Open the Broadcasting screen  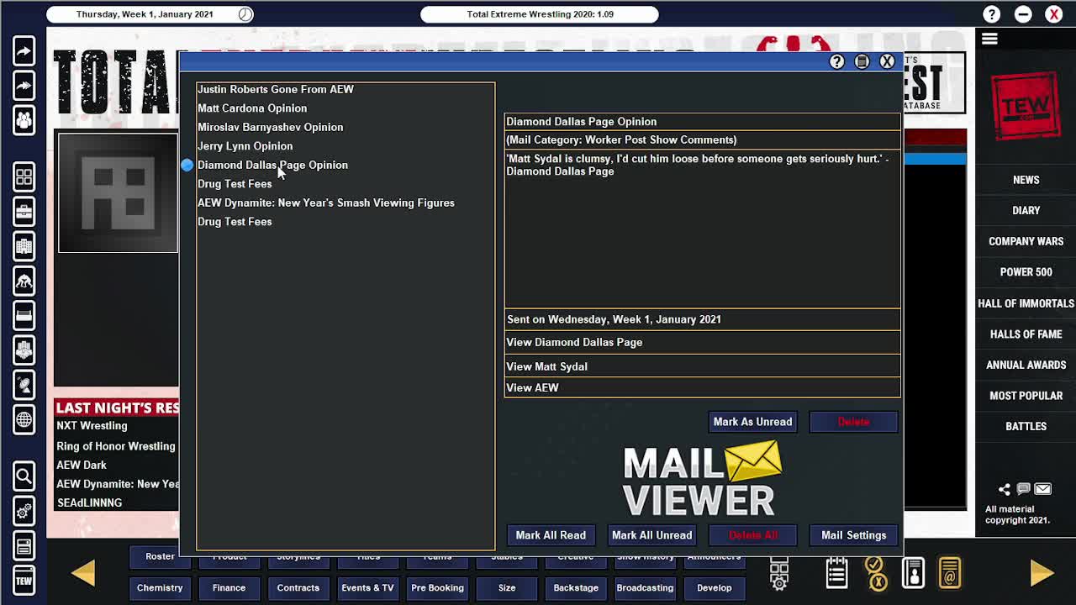coord(645,588)
